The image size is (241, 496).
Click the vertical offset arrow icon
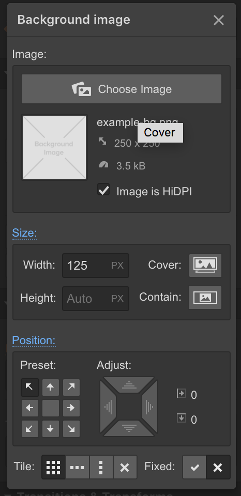tap(181, 418)
